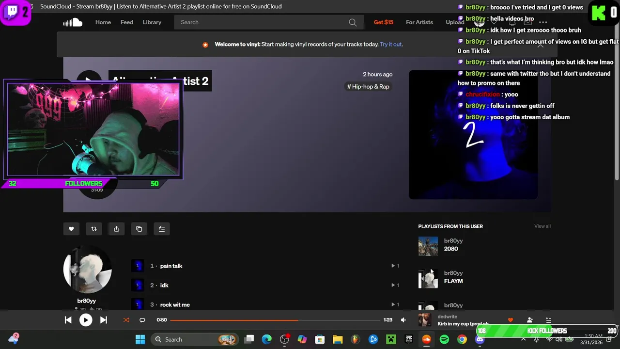Click the 2080 playlist thumbnail
Viewport: 620px width, 349px height.
tap(428, 246)
